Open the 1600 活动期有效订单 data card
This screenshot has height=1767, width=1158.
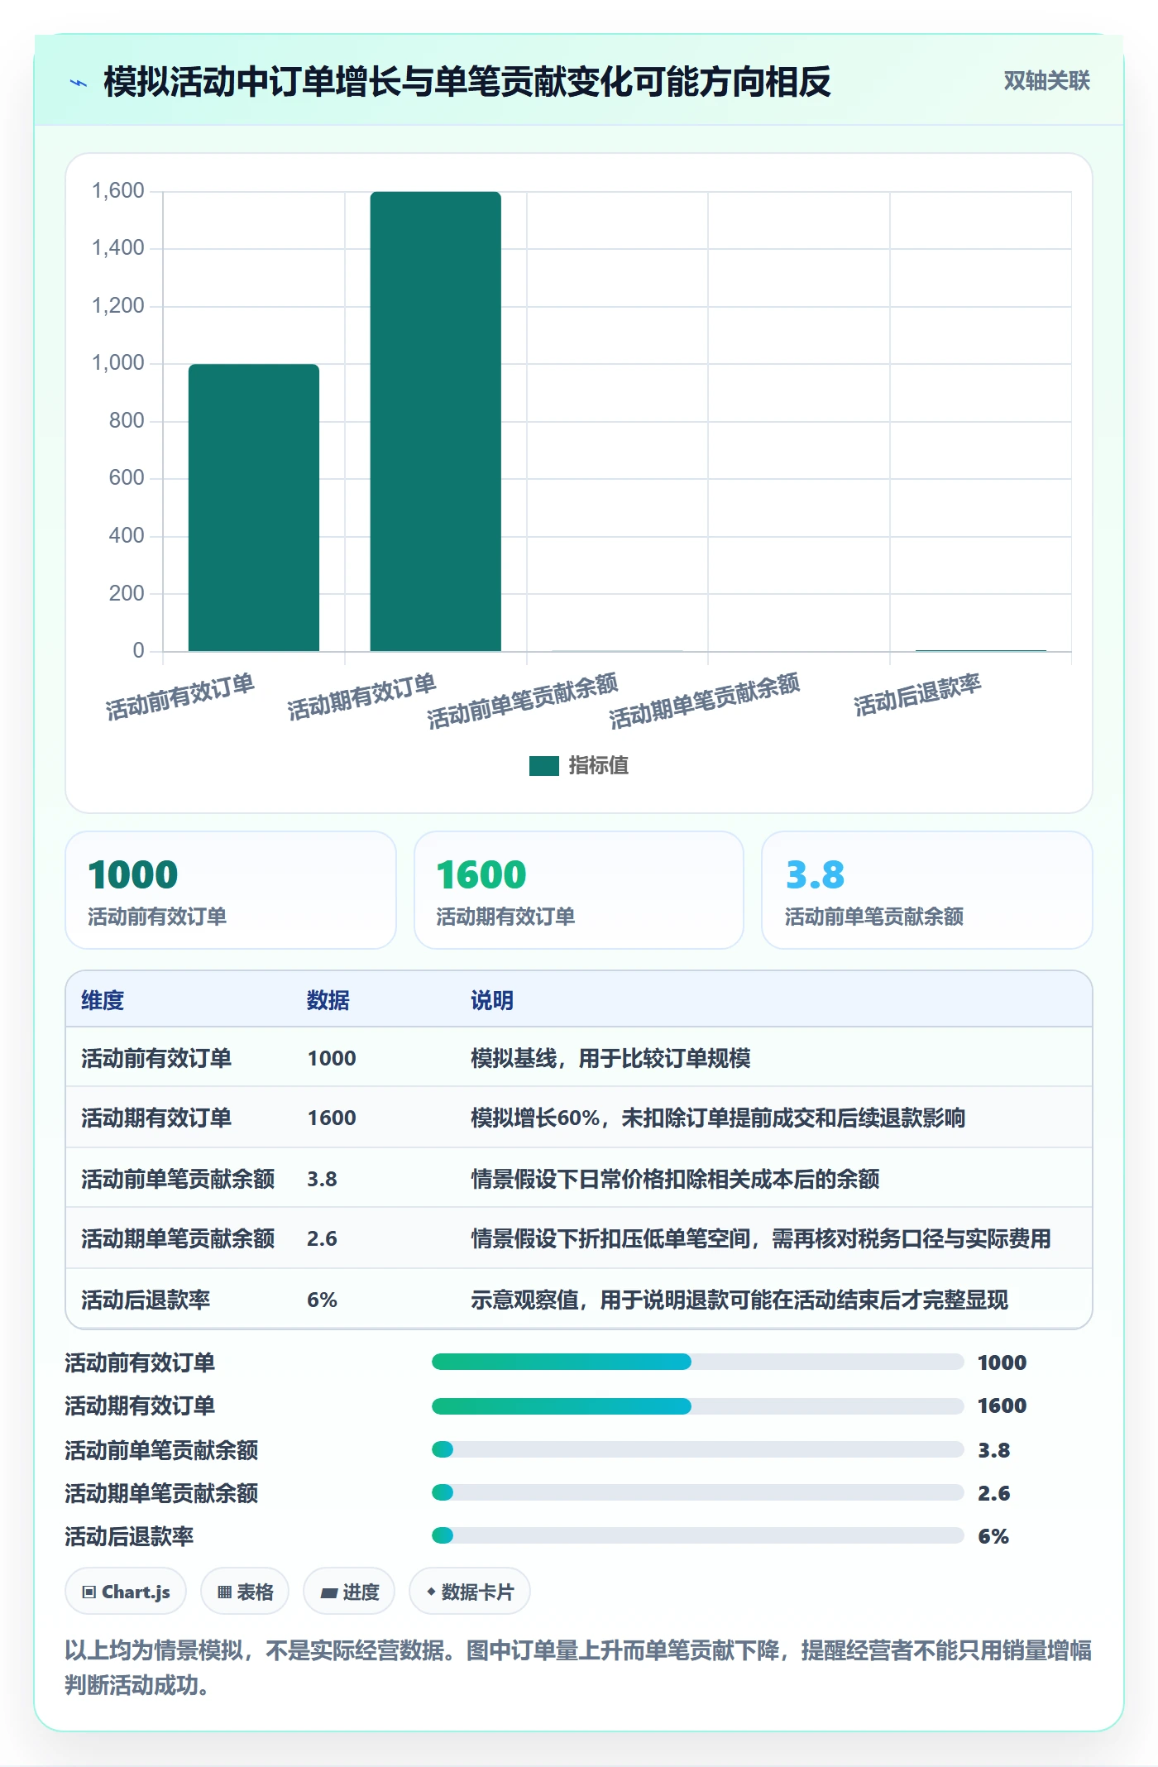click(x=579, y=890)
